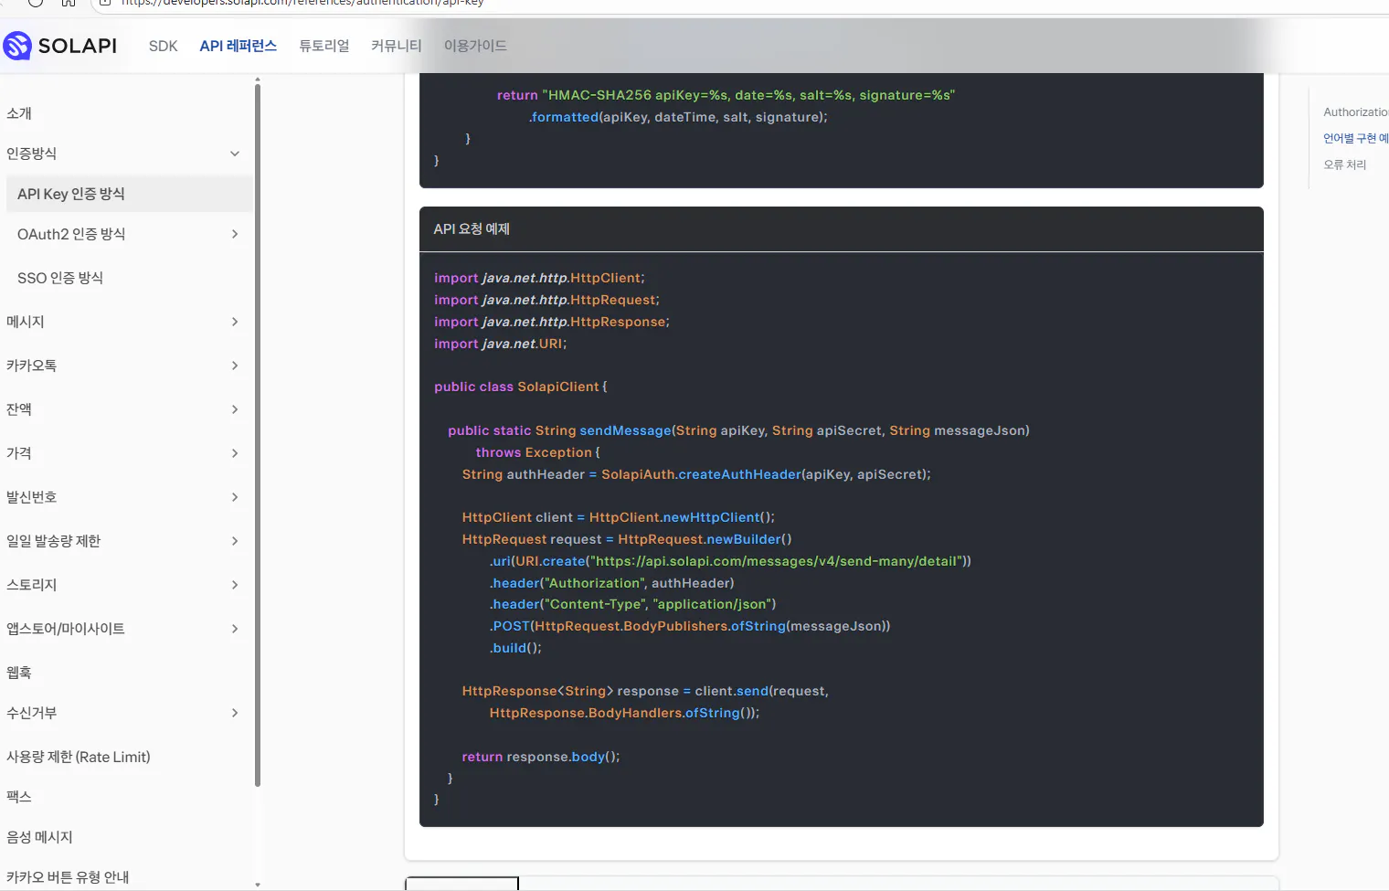Open the 튜토리얼 page
1389x891 pixels.
[x=323, y=46]
